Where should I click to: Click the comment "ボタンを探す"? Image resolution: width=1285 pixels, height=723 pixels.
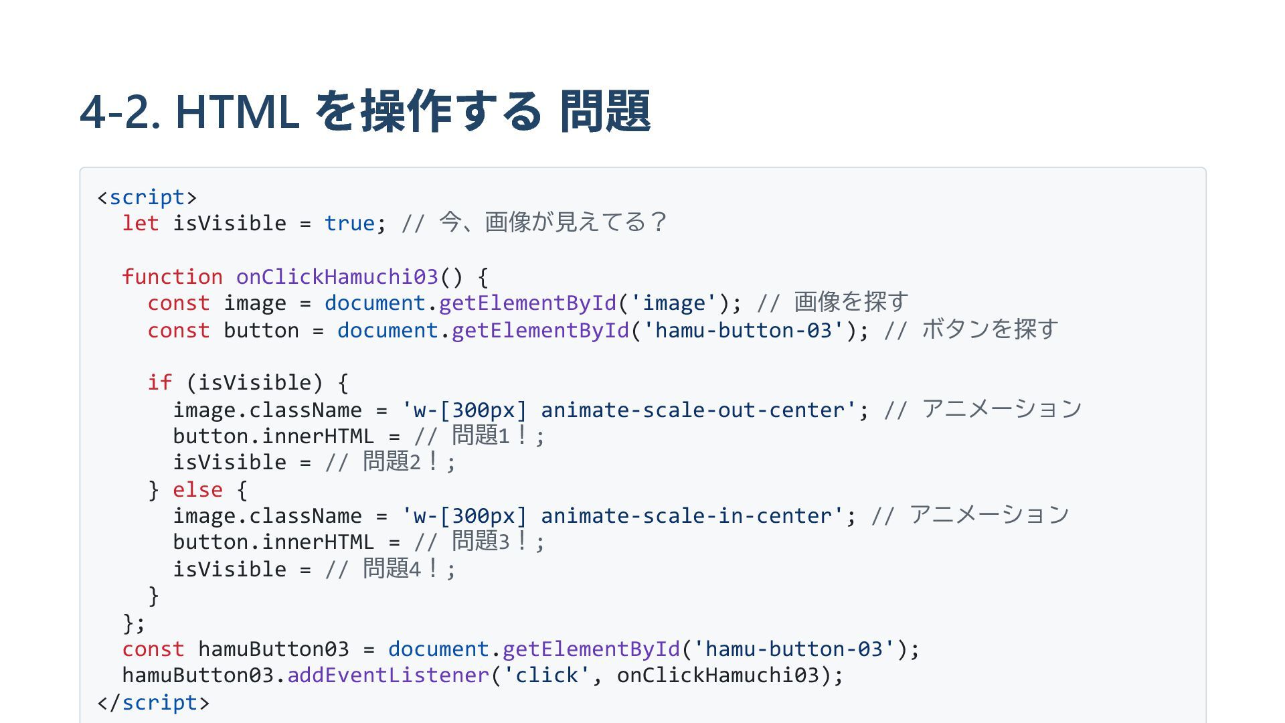pyautogui.click(x=990, y=330)
